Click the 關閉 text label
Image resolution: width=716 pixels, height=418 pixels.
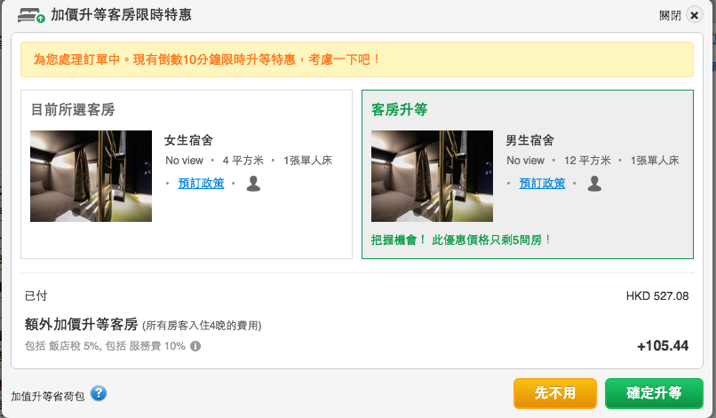click(x=670, y=16)
